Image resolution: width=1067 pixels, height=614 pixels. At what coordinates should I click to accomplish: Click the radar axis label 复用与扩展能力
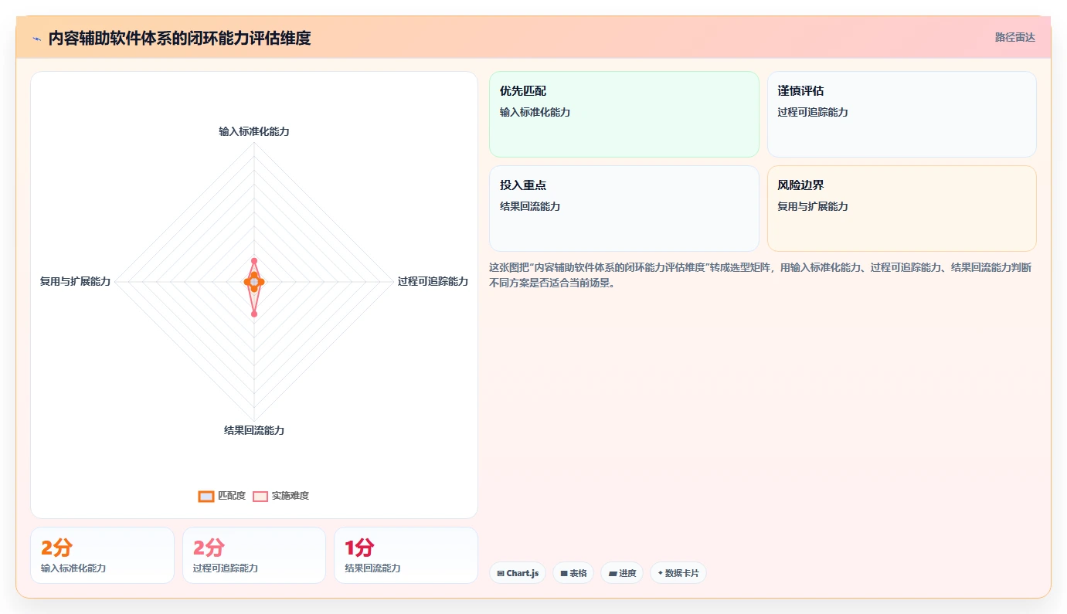coord(75,281)
